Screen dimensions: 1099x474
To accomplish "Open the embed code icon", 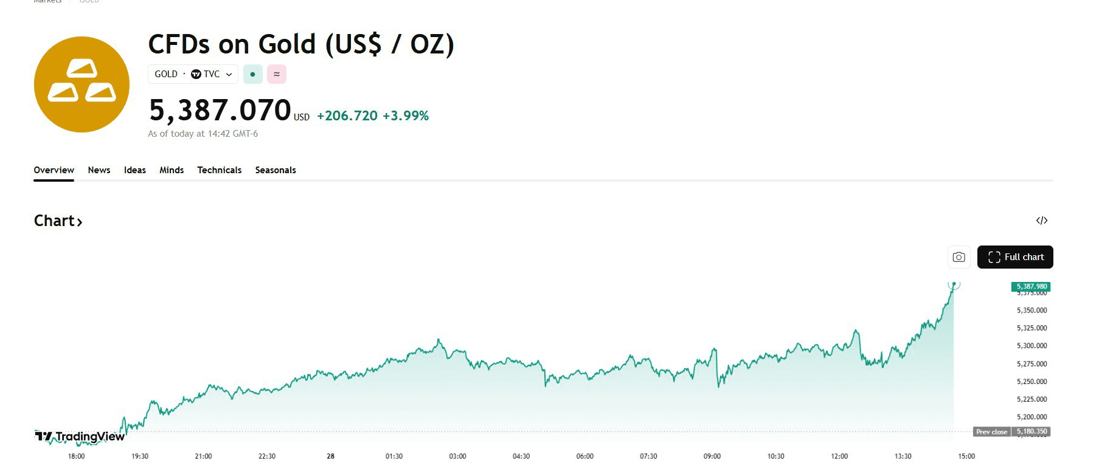I will (x=1042, y=221).
